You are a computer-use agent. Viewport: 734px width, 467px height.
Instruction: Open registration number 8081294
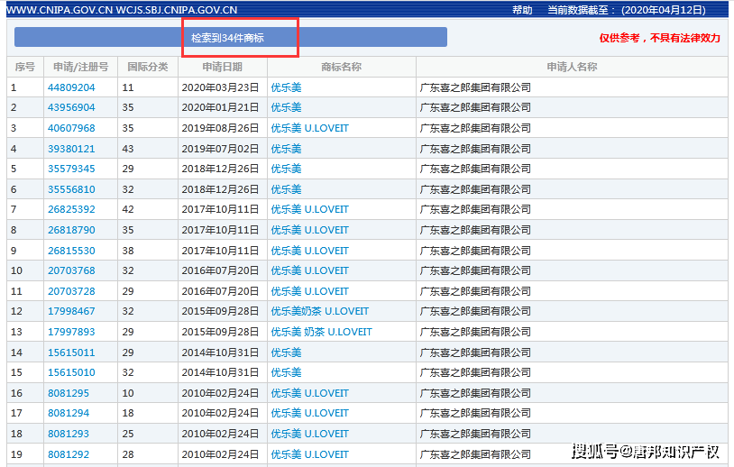click(x=69, y=414)
